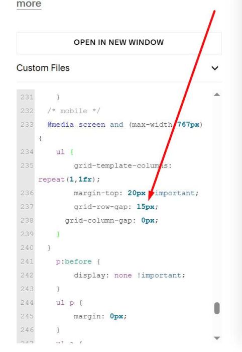Click the OPEN IN NEW WINDOW button
The height and width of the screenshot is (352, 242).
point(119,43)
